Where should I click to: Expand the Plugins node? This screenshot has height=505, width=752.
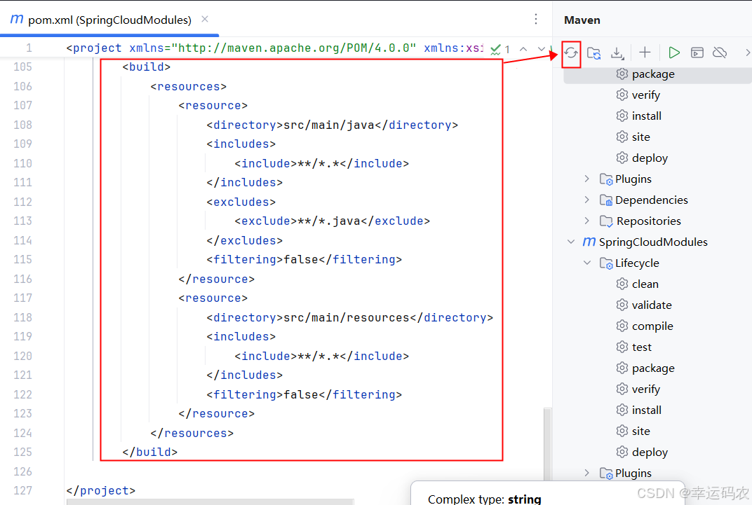tap(587, 179)
